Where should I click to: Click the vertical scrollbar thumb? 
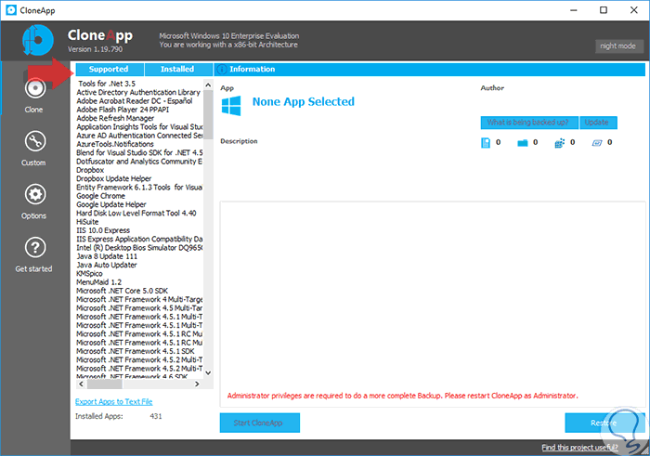pyautogui.click(x=208, y=115)
